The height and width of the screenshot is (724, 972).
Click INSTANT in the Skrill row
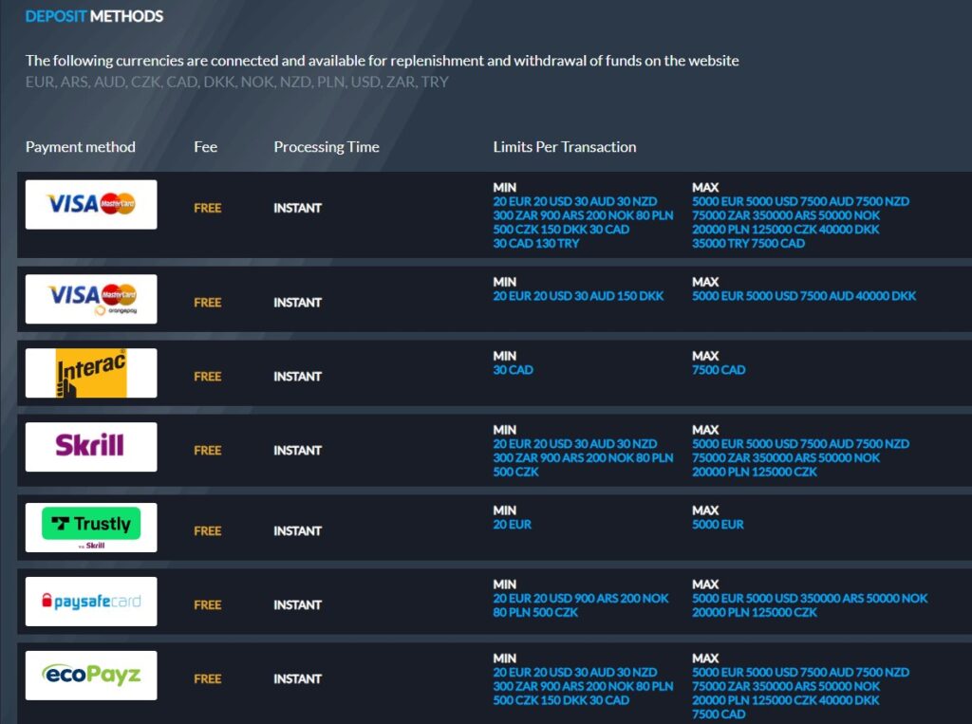point(297,450)
